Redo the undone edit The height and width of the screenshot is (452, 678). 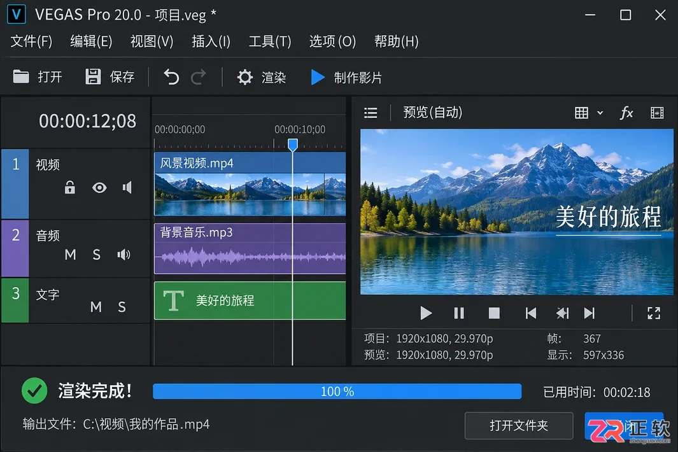tap(199, 78)
